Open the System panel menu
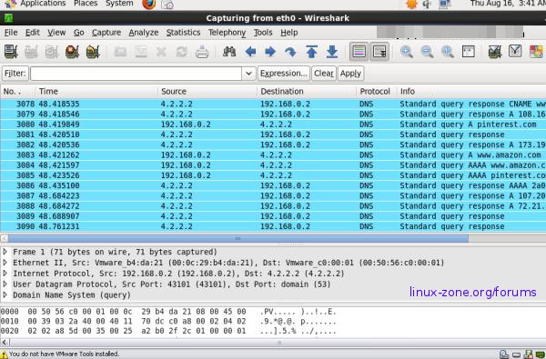This screenshot has width=546, height=359. tap(119, 4)
